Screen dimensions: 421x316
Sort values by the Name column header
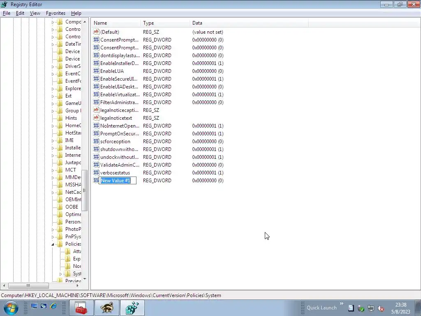click(116, 23)
